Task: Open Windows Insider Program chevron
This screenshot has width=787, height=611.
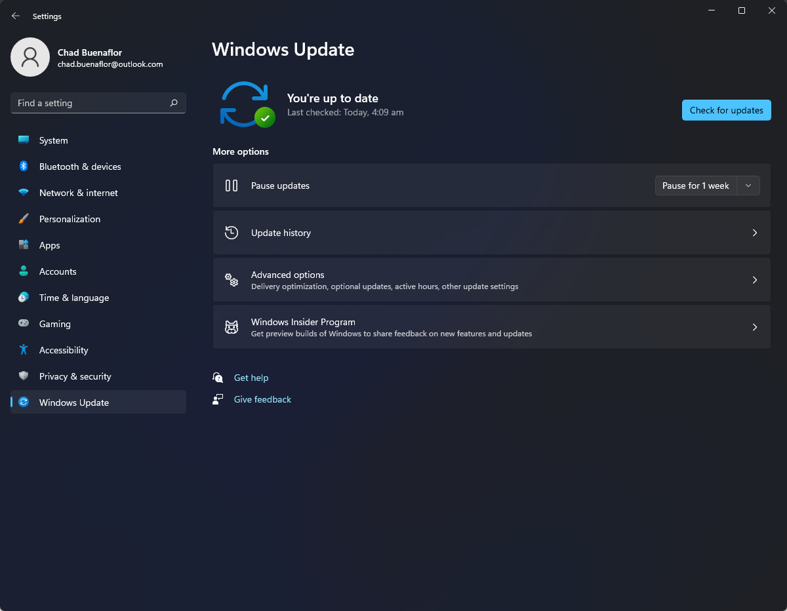Action: pos(755,327)
